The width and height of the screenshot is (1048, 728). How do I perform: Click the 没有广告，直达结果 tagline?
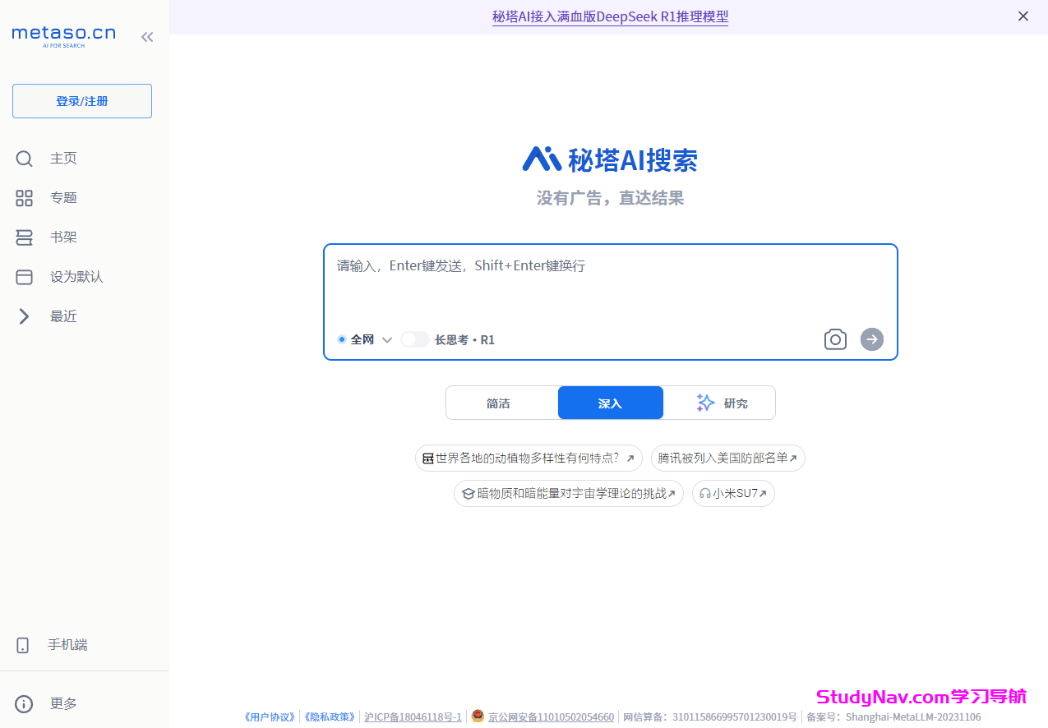tap(610, 198)
